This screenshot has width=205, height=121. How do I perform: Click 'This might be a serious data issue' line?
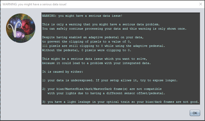coord(95,59)
